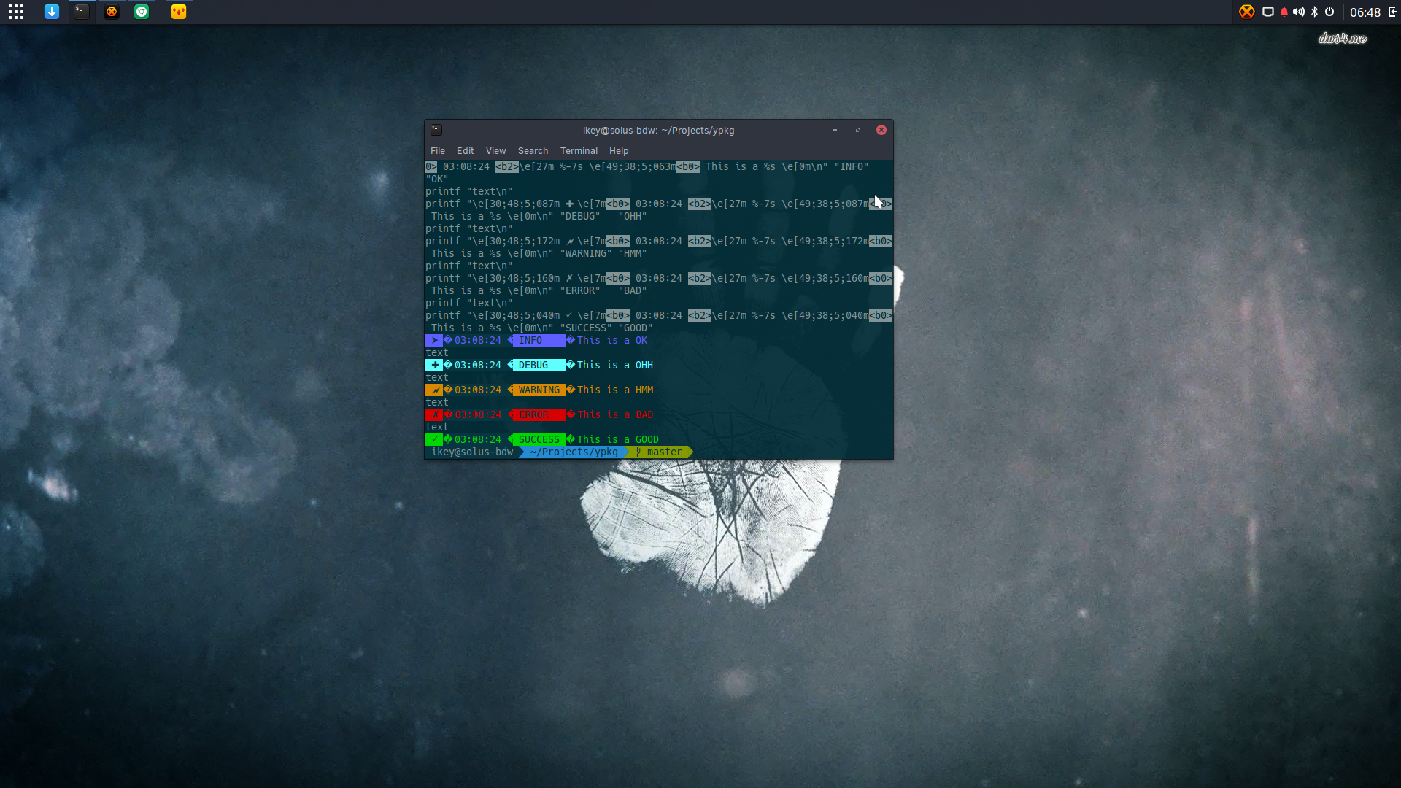
Task: Click the terminal title ikey@solus-bdw: ~/Projects/ypkg
Action: 658,131
